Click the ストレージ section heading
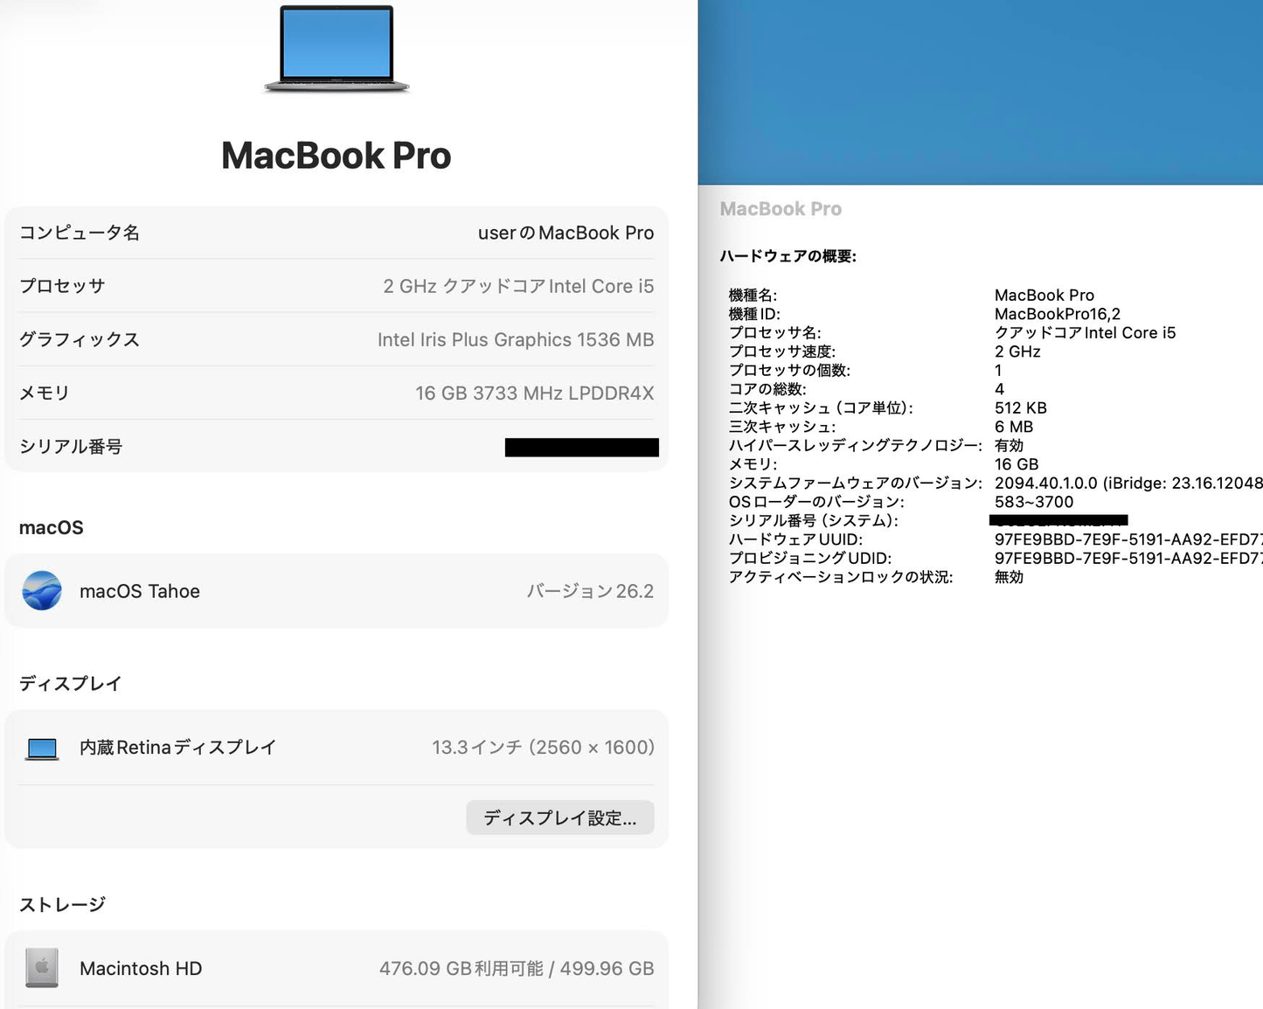Viewport: 1263px width, 1009px height. pos(62,904)
